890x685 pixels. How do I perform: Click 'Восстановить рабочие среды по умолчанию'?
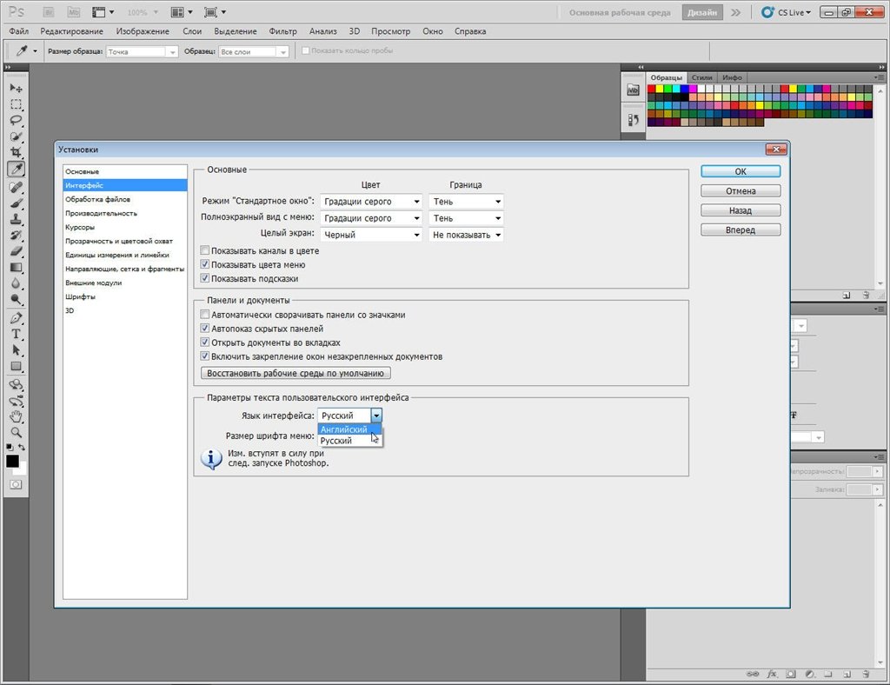pos(296,373)
